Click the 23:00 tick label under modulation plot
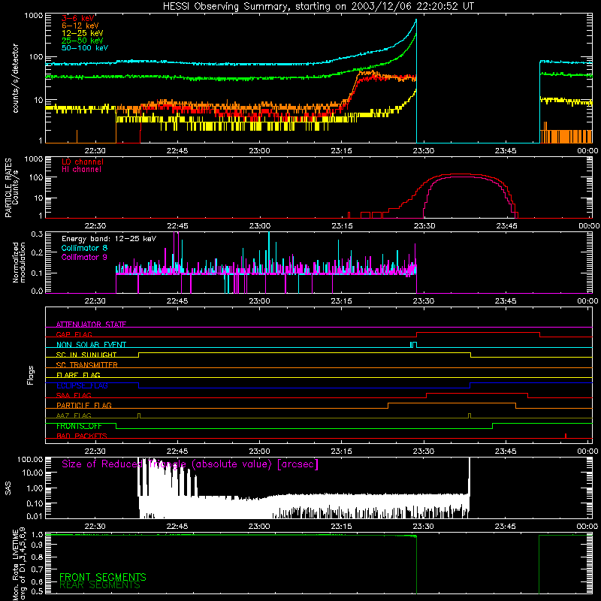Viewport: 601px width, 601px height. 259,301
